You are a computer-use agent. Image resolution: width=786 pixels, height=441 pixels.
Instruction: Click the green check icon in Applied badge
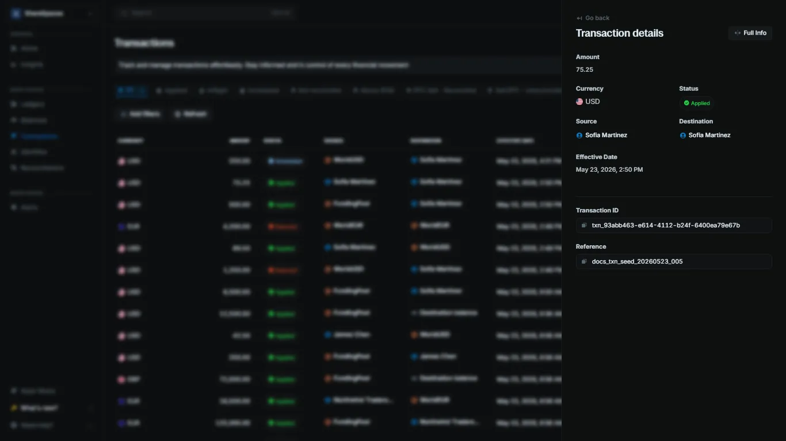click(686, 103)
